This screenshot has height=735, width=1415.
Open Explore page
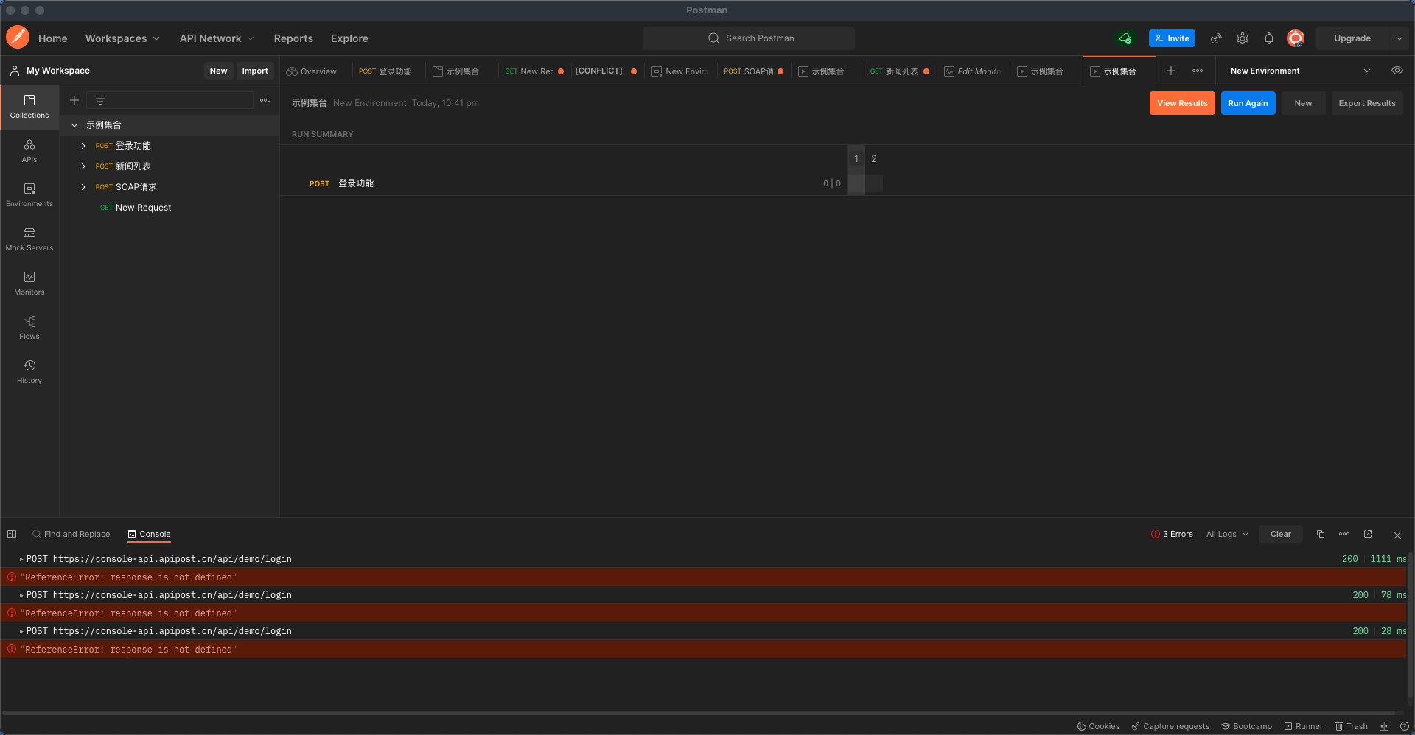coord(349,38)
